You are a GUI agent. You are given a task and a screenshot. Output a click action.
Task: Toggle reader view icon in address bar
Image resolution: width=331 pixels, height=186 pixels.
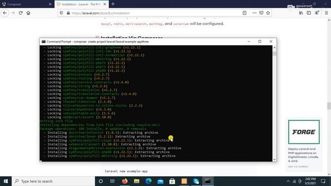coord(245,13)
